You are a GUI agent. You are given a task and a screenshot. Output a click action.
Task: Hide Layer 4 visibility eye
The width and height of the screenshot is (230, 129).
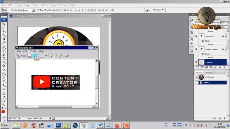(x=196, y=62)
